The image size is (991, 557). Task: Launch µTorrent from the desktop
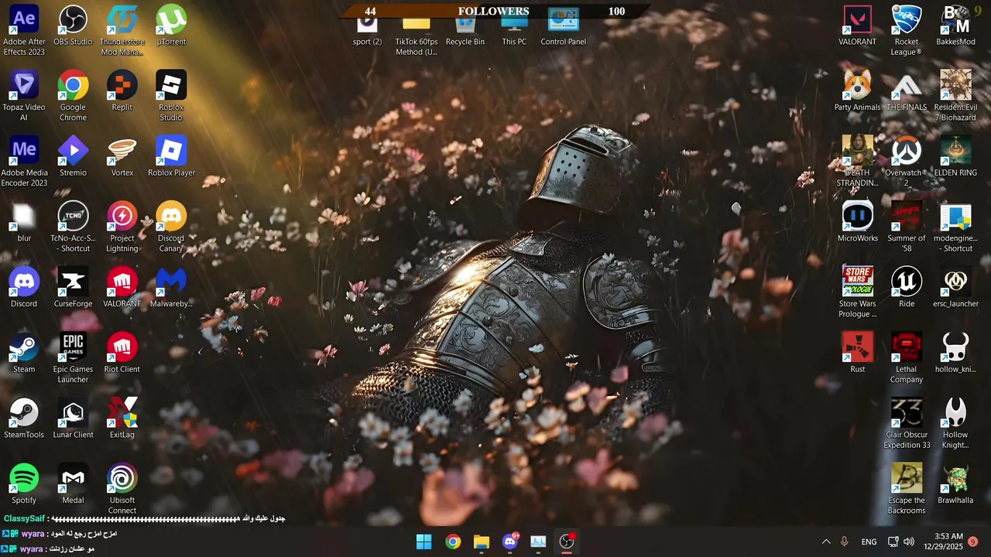pyautogui.click(x=171, y=26)
